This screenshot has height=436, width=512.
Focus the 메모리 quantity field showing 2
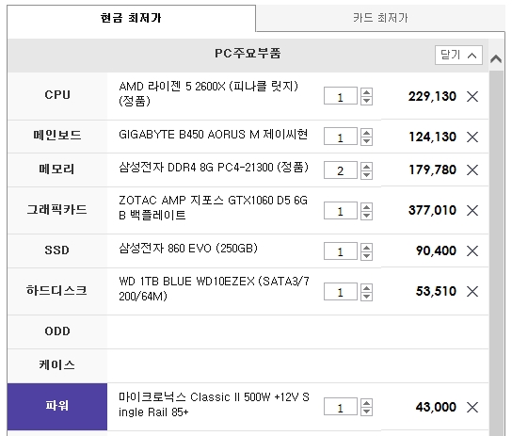(341, 170)
